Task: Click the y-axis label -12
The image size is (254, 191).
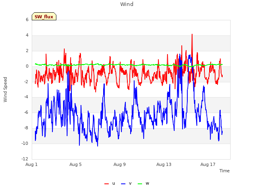Action: pyautogui.click(x=25, y=159)
